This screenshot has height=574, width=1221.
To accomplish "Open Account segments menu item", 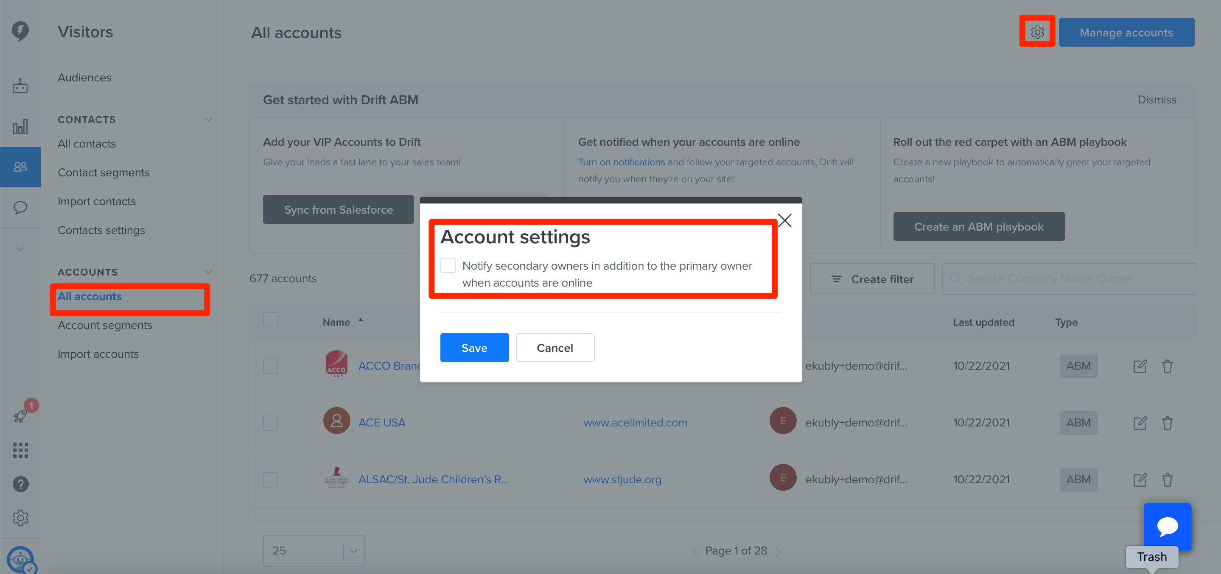I will pyautogui.click(x=105, y=325).
